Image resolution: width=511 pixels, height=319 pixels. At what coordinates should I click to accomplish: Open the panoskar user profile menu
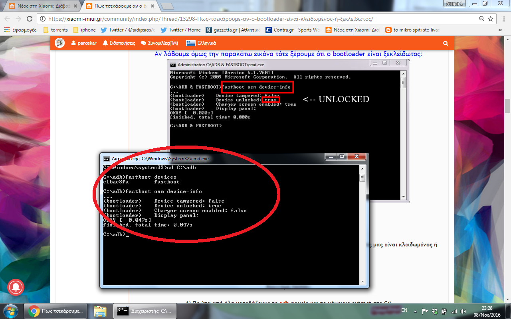pos(84,43)
